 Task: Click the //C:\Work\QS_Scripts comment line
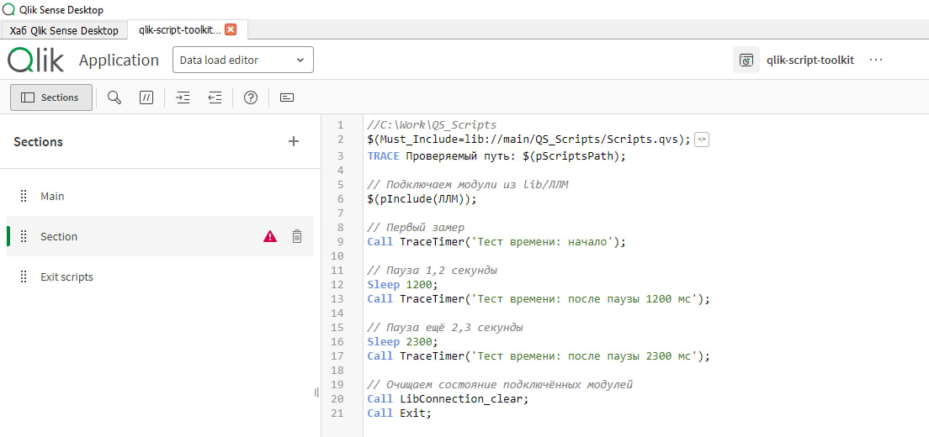(432, 125)
